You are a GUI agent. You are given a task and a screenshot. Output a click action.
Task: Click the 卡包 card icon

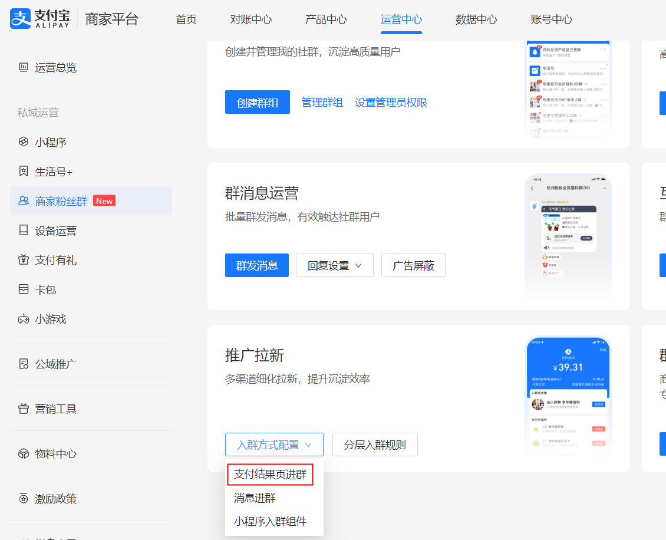[24, 289]
